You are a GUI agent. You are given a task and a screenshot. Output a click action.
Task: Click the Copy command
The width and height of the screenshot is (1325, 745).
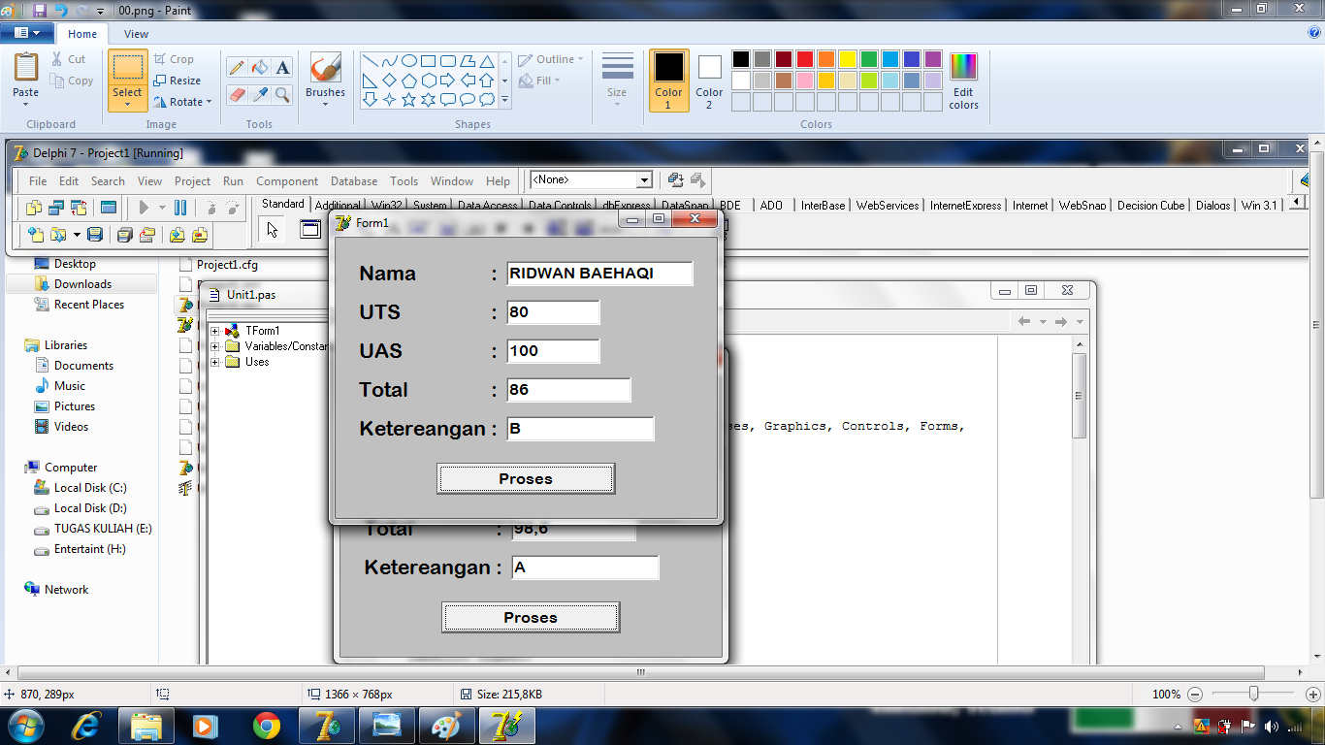click(72, 81)
